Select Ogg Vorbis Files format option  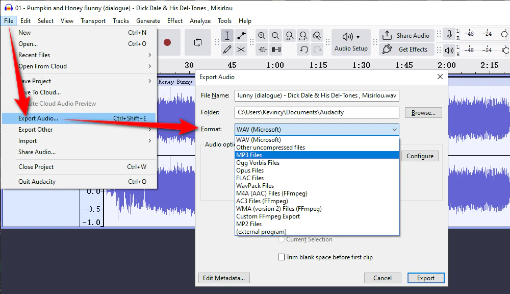point(317,163)
